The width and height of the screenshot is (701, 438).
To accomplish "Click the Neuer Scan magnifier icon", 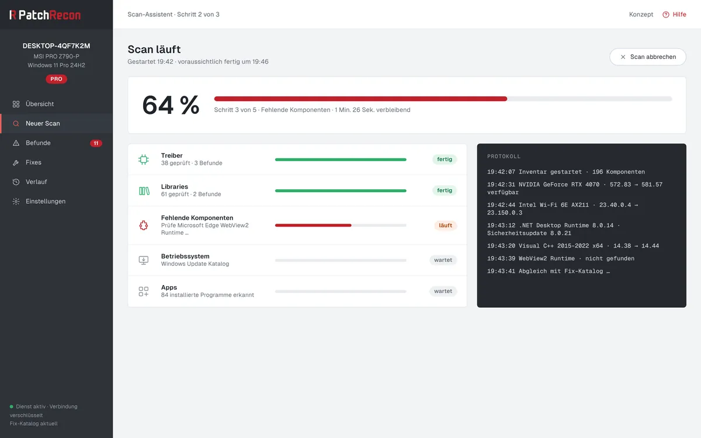I will 16,123.
